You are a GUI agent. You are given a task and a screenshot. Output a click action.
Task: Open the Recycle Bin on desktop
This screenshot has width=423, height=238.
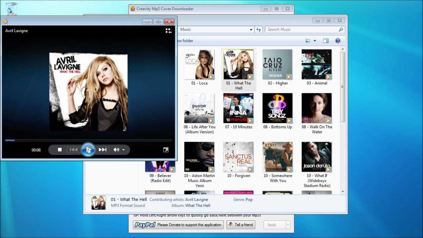12,9
